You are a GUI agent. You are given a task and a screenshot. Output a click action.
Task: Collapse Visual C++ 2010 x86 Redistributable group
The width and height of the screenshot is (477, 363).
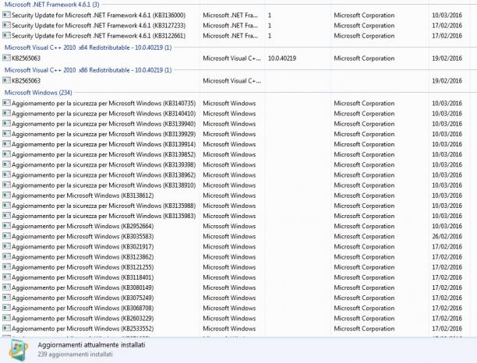point(88,70)
